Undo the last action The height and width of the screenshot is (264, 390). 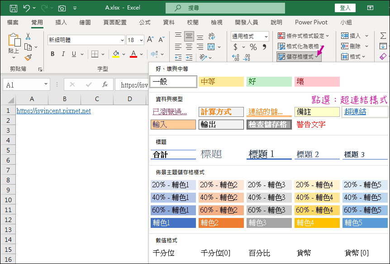[27, 8]
